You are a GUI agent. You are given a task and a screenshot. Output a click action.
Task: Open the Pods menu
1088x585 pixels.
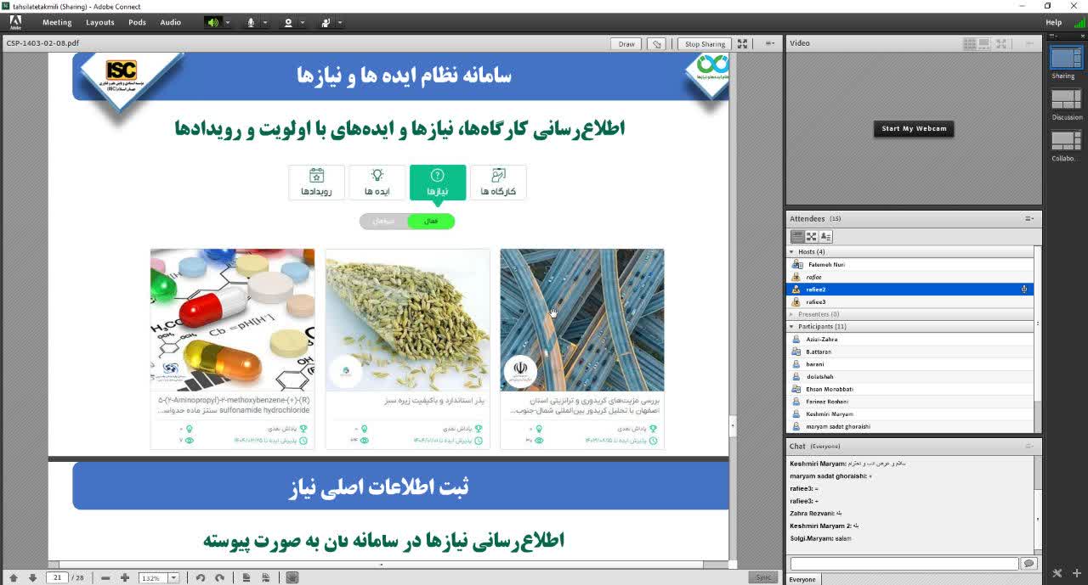(137, 22)
